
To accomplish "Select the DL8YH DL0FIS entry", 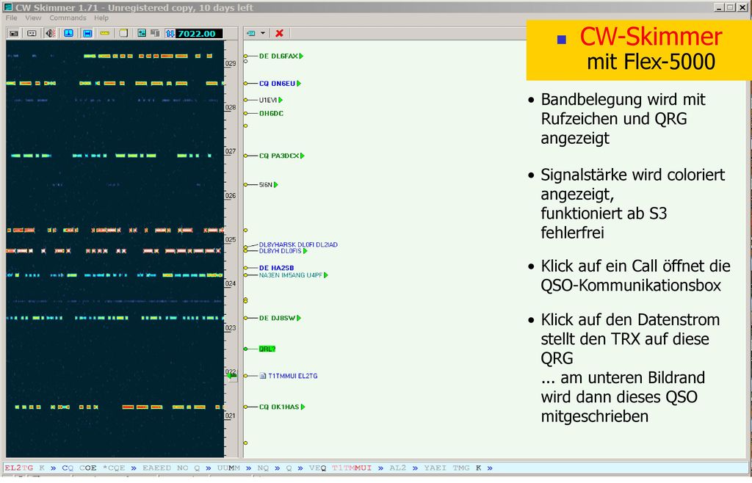I will 280,251.
